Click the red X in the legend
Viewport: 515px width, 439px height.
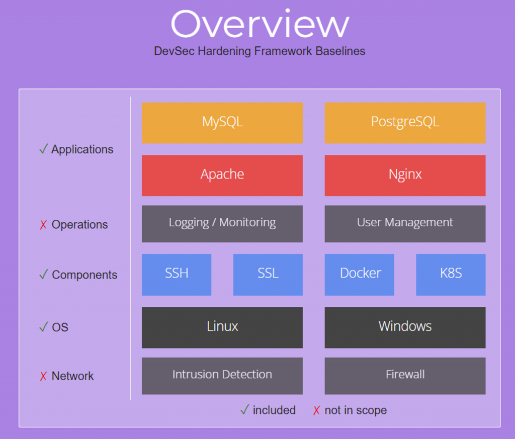316,410
